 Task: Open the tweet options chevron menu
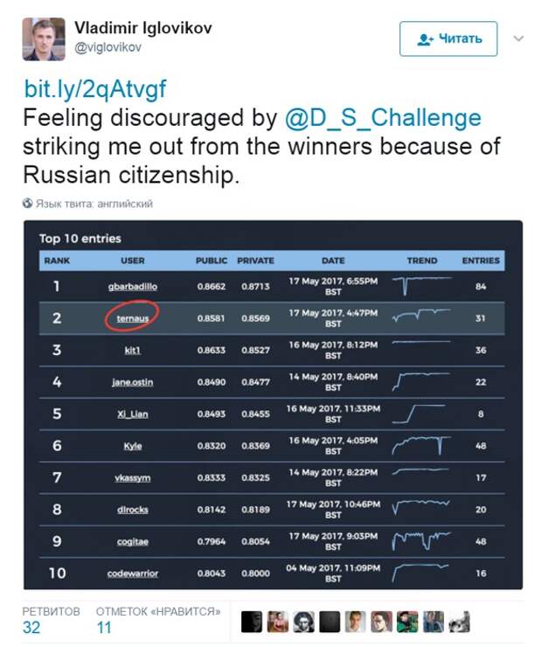tap(518, 38)
